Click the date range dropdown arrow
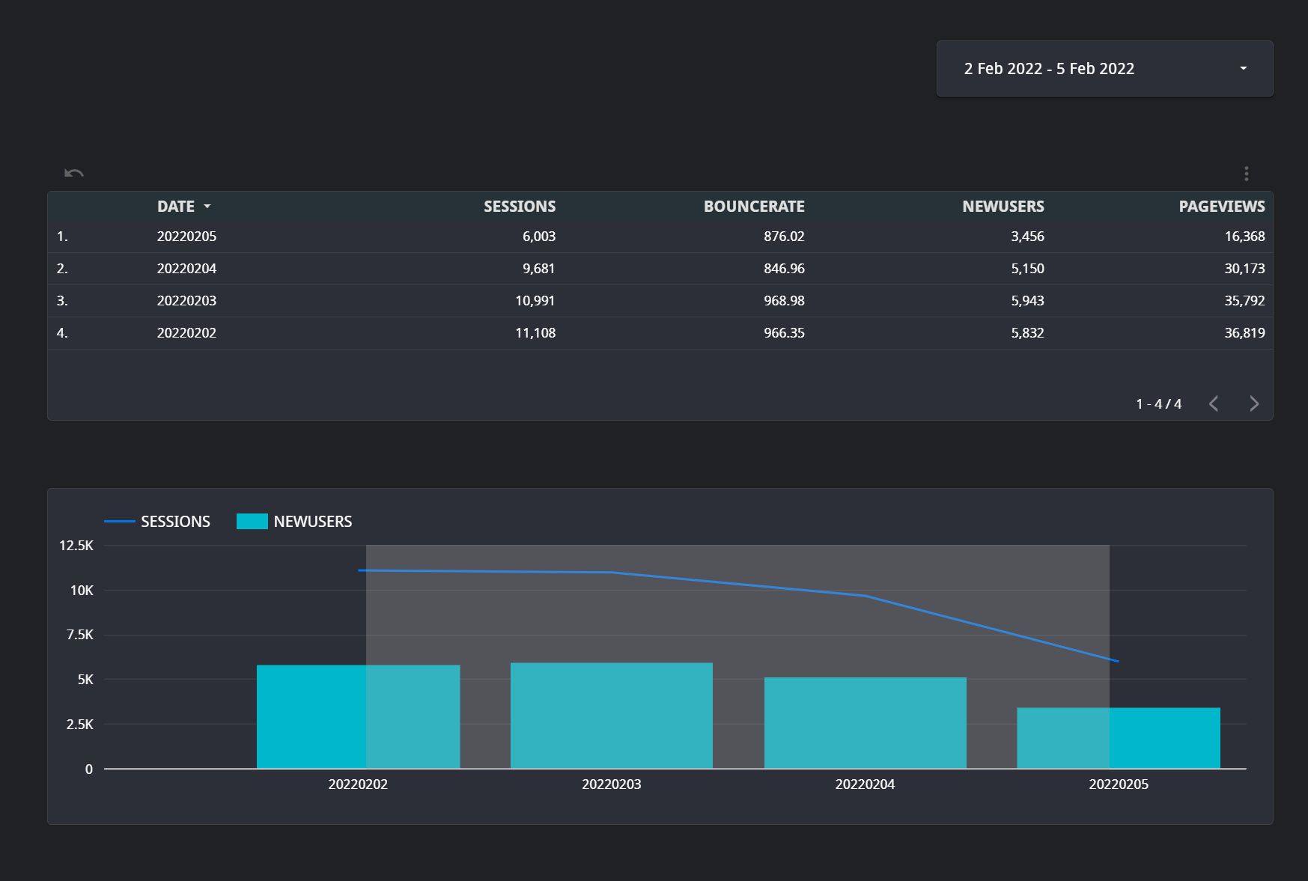1308x881 pixels. pos(1243,69)
